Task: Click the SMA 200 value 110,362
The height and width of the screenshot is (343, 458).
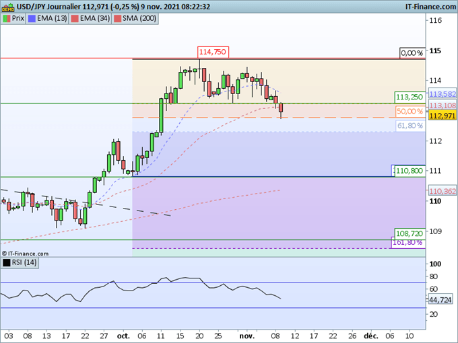Action: tap(443, 191)
